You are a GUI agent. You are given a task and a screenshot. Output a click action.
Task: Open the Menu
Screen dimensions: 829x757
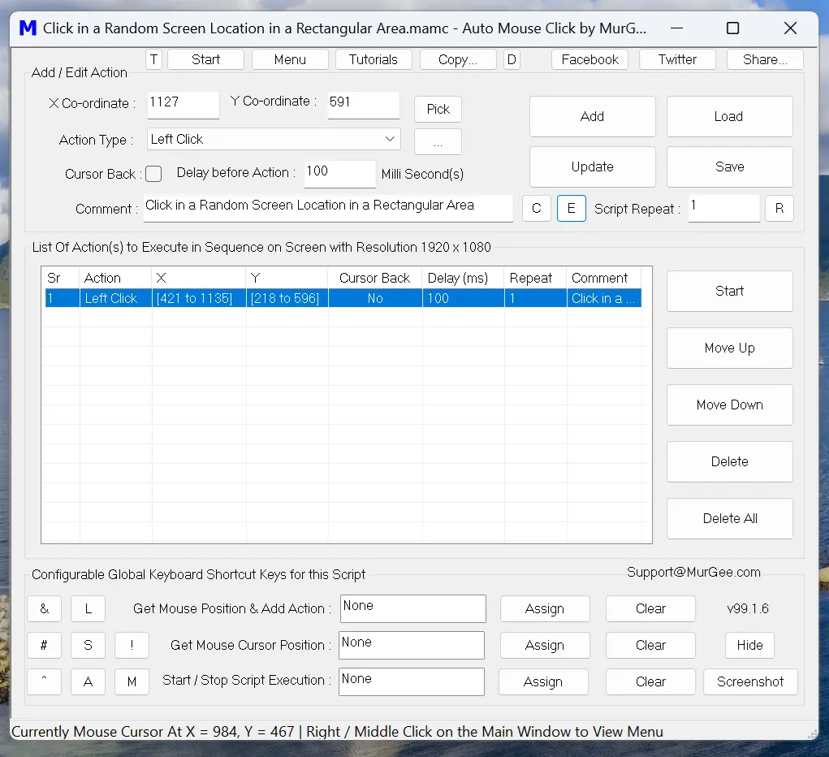pos(290,59)
